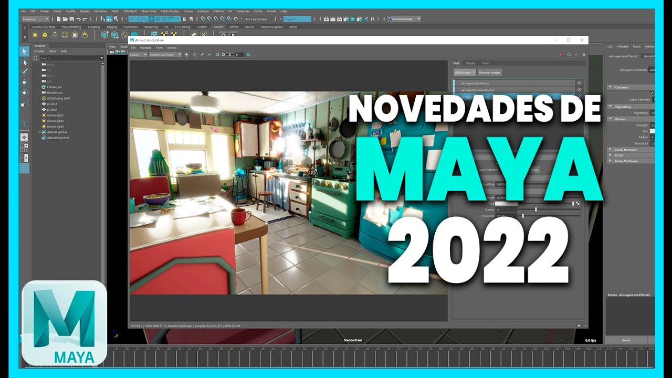Screen dimensions: 672x378
Task: Open the Create menu
Action: (x=44, y=11)
